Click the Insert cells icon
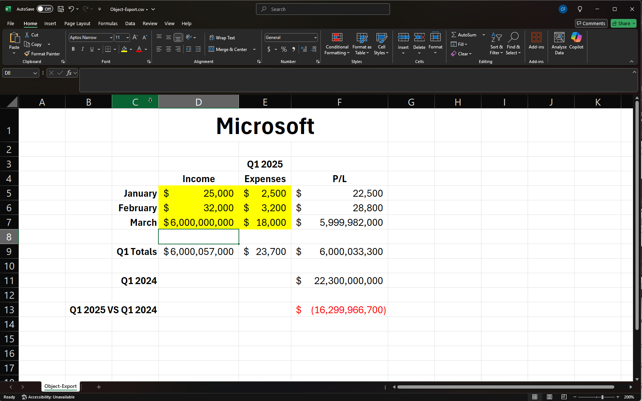This screenshot has height=401, width=642. coord(403,37)
